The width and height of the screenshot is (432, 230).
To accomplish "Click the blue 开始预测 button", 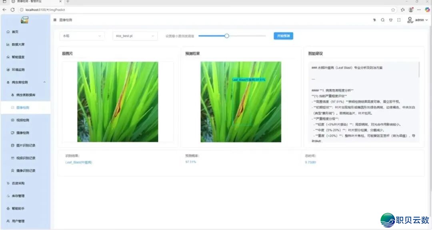I will (x=283, y=36).
